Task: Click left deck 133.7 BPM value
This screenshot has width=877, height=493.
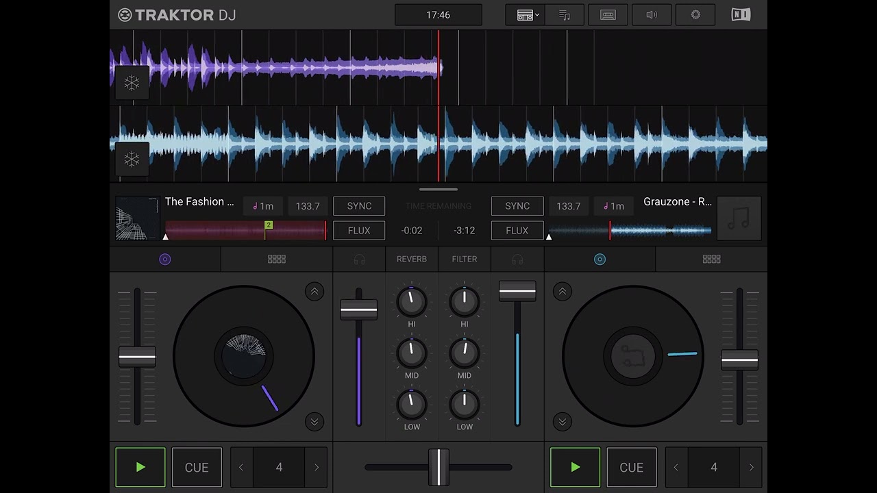Action: [x=308, y=206]
